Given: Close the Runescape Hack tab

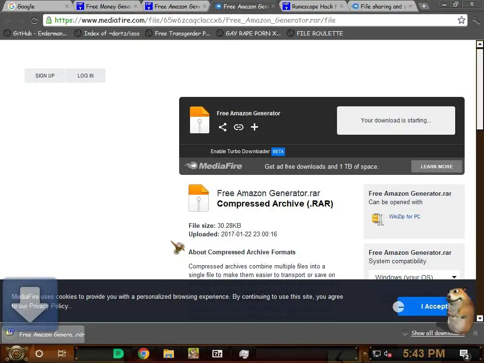Looking at the screenshot, I should click(x=341, y=6).
